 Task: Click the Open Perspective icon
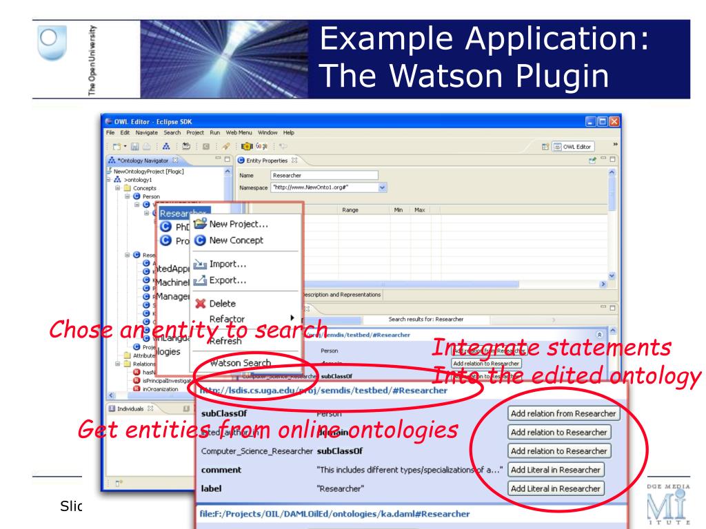click(545, 147)
